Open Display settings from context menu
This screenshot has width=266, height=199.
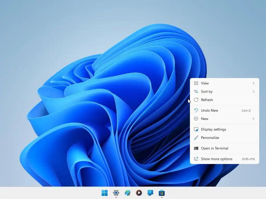click(224, 130)
